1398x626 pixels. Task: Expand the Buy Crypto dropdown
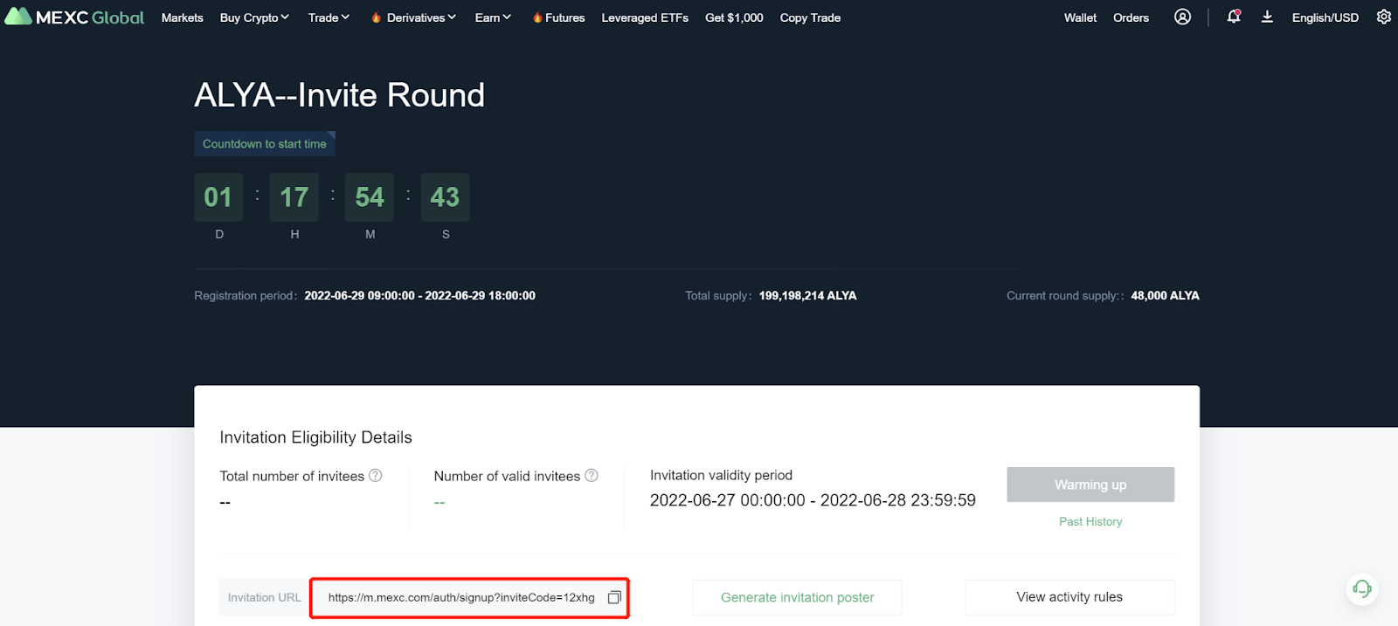(254, 17)
